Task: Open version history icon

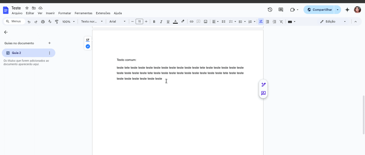Action: (270, 9)
